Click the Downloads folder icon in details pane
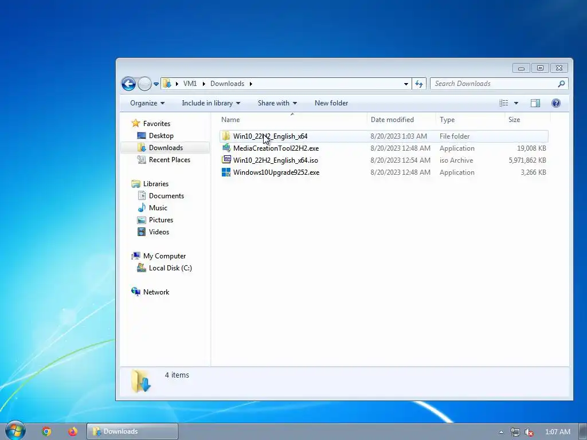The image size is (587, 440). pos(141,381)
